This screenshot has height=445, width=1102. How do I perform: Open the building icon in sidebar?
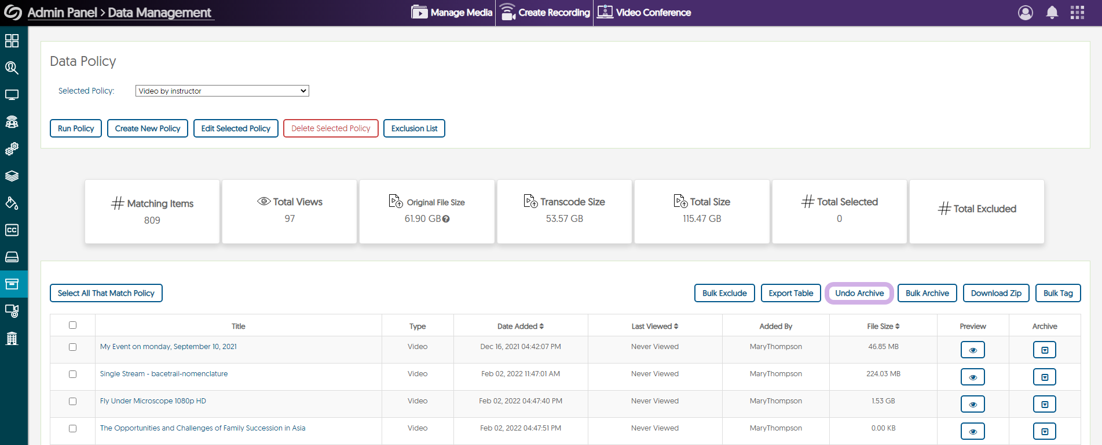point(12,338)
